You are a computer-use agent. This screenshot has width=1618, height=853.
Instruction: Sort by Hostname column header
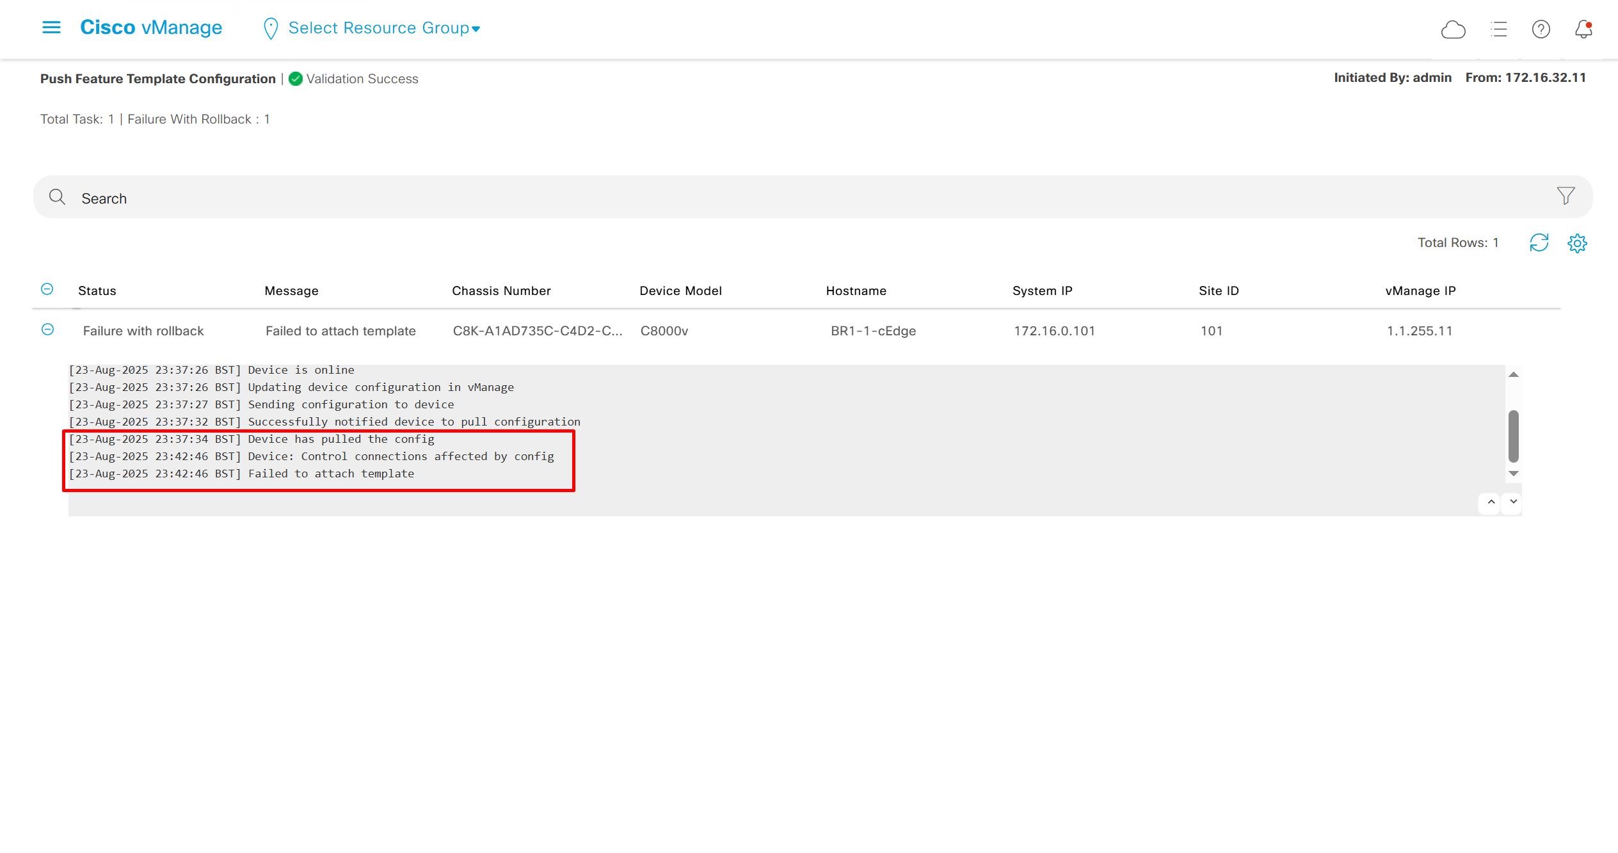[x=856, y=291]
